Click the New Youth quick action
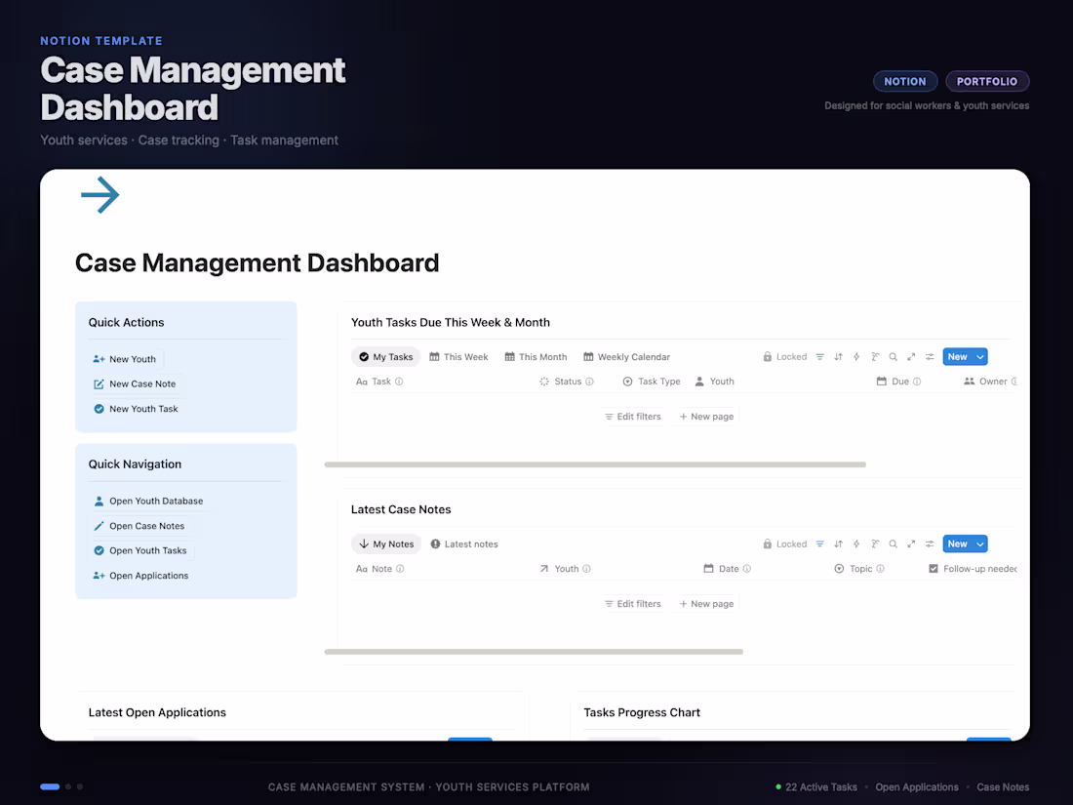Screen dimensions: 1073x805 click(125, 359)
